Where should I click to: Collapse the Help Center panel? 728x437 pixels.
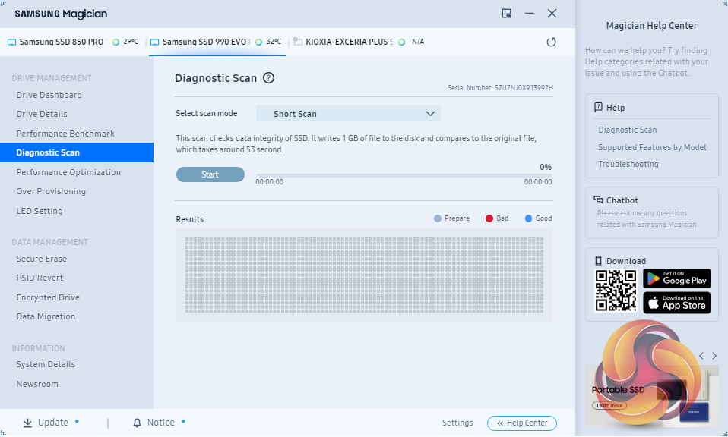[522, 423]
